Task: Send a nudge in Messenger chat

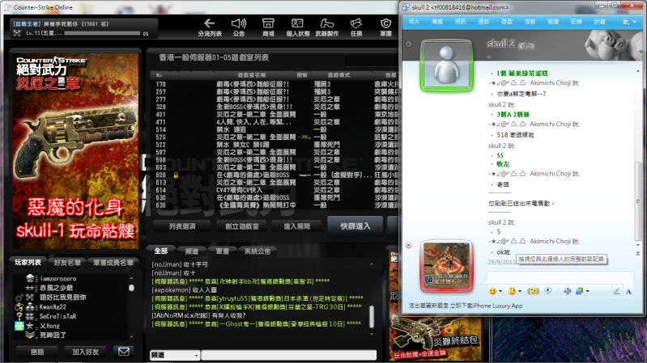Action: [533, 291]
